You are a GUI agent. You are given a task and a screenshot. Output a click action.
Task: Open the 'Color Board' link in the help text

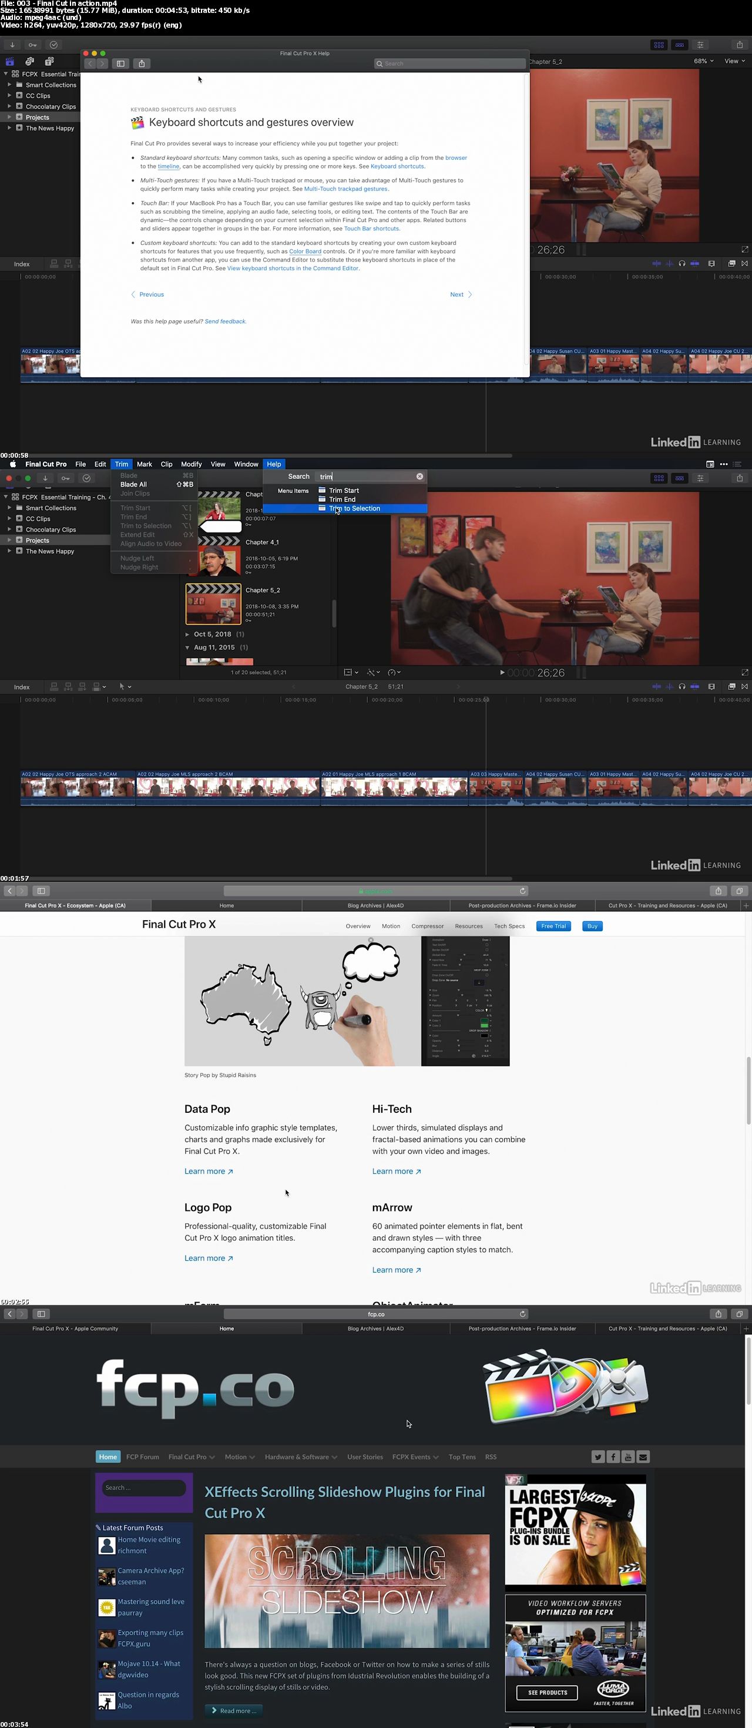[305, 251]
